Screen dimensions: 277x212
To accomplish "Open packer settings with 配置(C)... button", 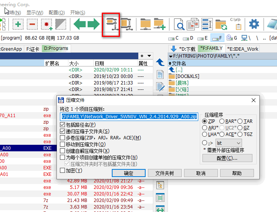I will pyautogui.click(x=227, y=158).
